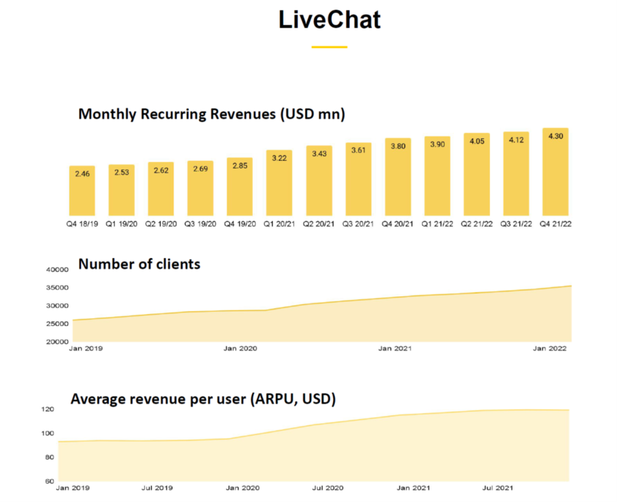Select the Q2 21/22 quarter label

[x=477, y=224]
